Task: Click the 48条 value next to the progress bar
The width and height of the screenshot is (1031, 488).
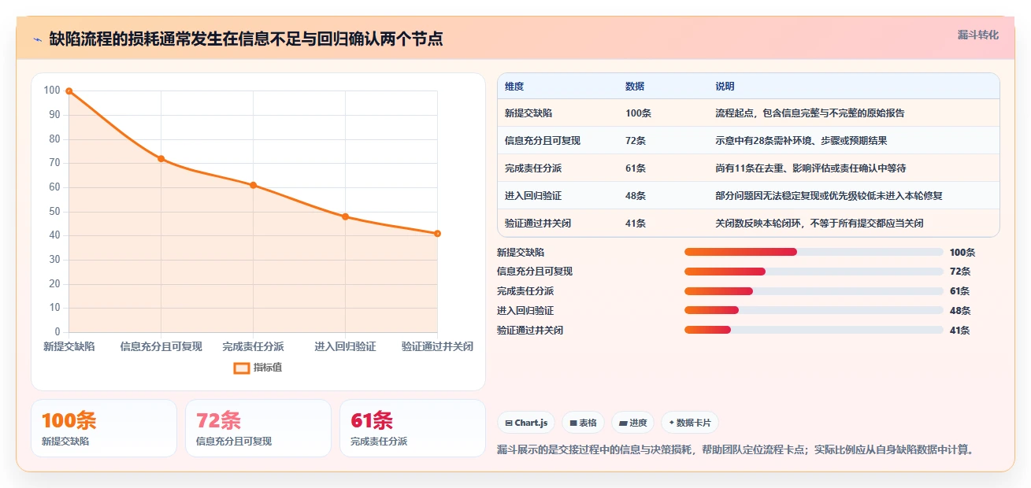Action: 960,310
